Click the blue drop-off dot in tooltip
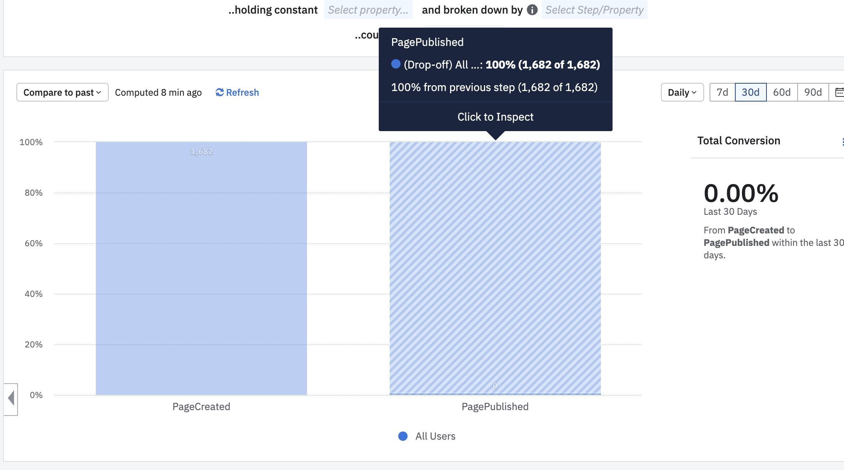Image resolution: width=844 pixels, height=470 pixels. point(396,64)
